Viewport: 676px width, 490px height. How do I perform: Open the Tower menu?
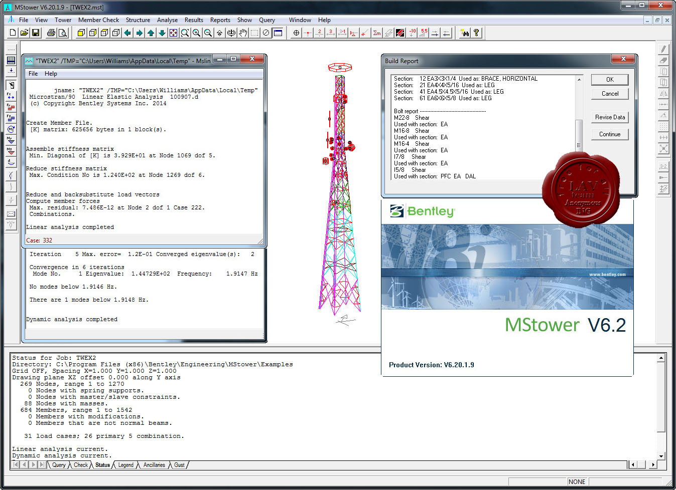(x=63, y=20)
